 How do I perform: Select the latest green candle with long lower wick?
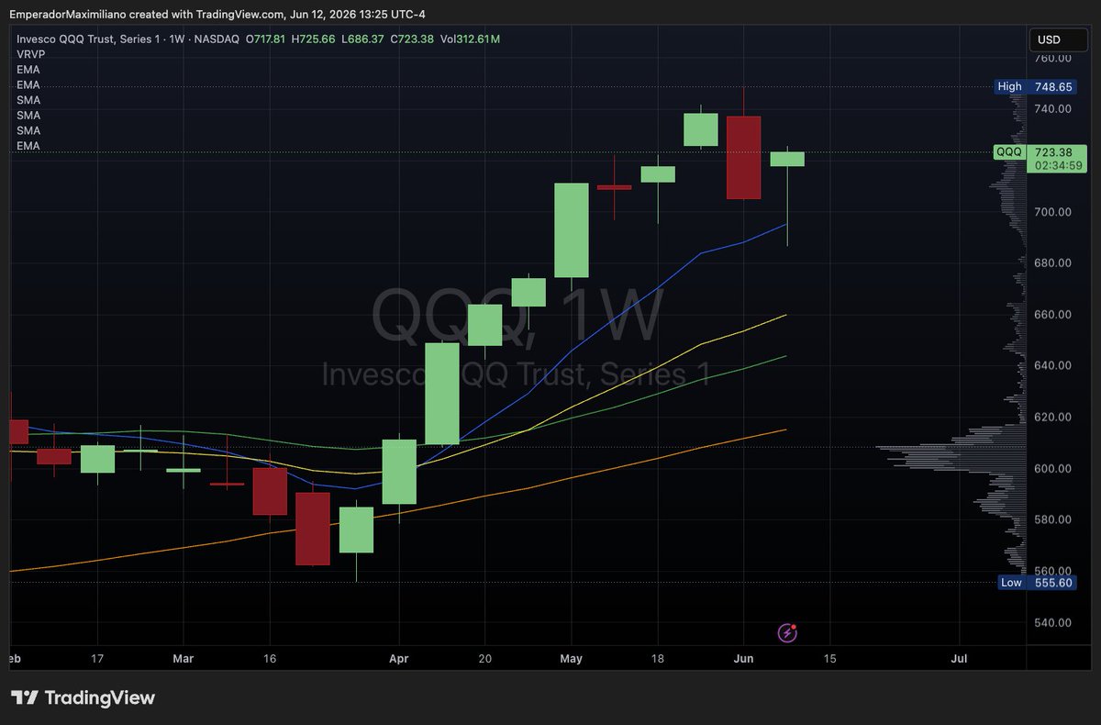click(787, 160)
